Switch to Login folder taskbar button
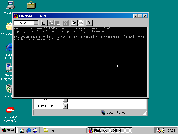The height and width of the screenshot is (134, 178). pos(65,130)
